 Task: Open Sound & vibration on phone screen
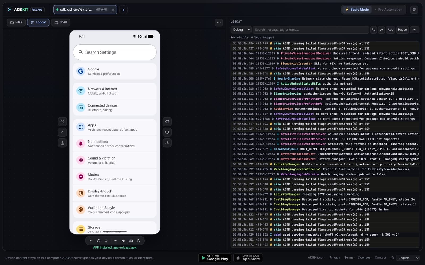115,160
